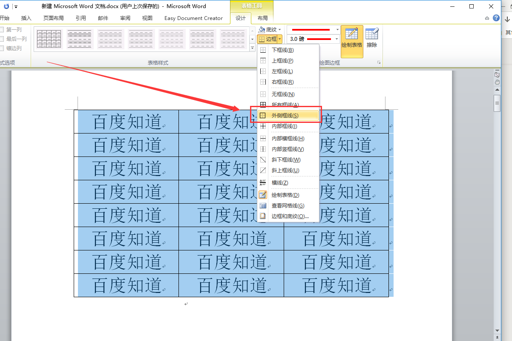Switch to the 插入 tab

[26, 18]
